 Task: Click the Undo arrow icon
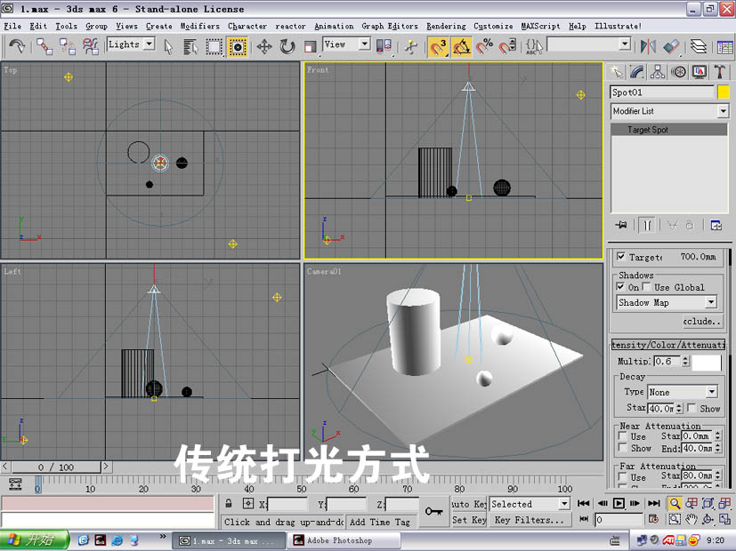click(18, 46)
